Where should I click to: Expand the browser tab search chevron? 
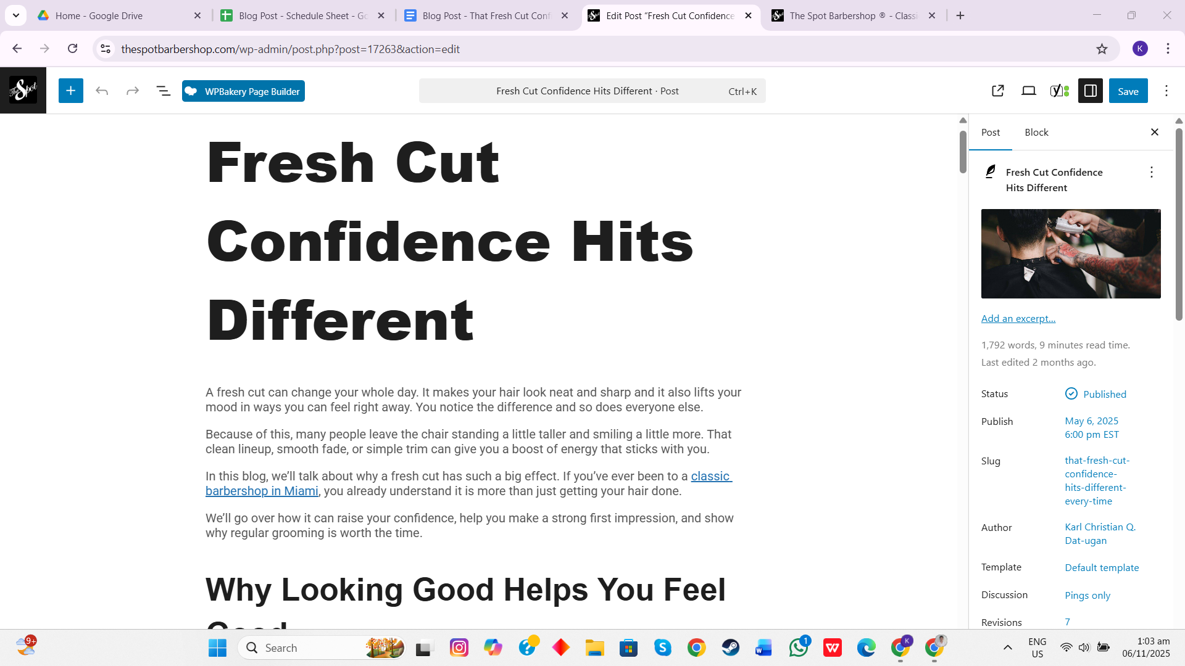pos(16,15)
